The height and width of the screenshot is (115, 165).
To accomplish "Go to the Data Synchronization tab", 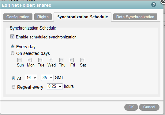I will point(135,17).
